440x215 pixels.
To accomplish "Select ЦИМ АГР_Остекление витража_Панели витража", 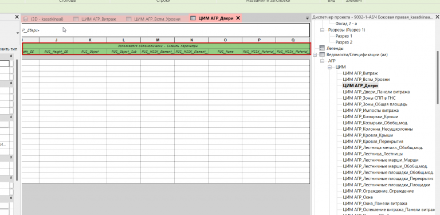I will 389,209.
